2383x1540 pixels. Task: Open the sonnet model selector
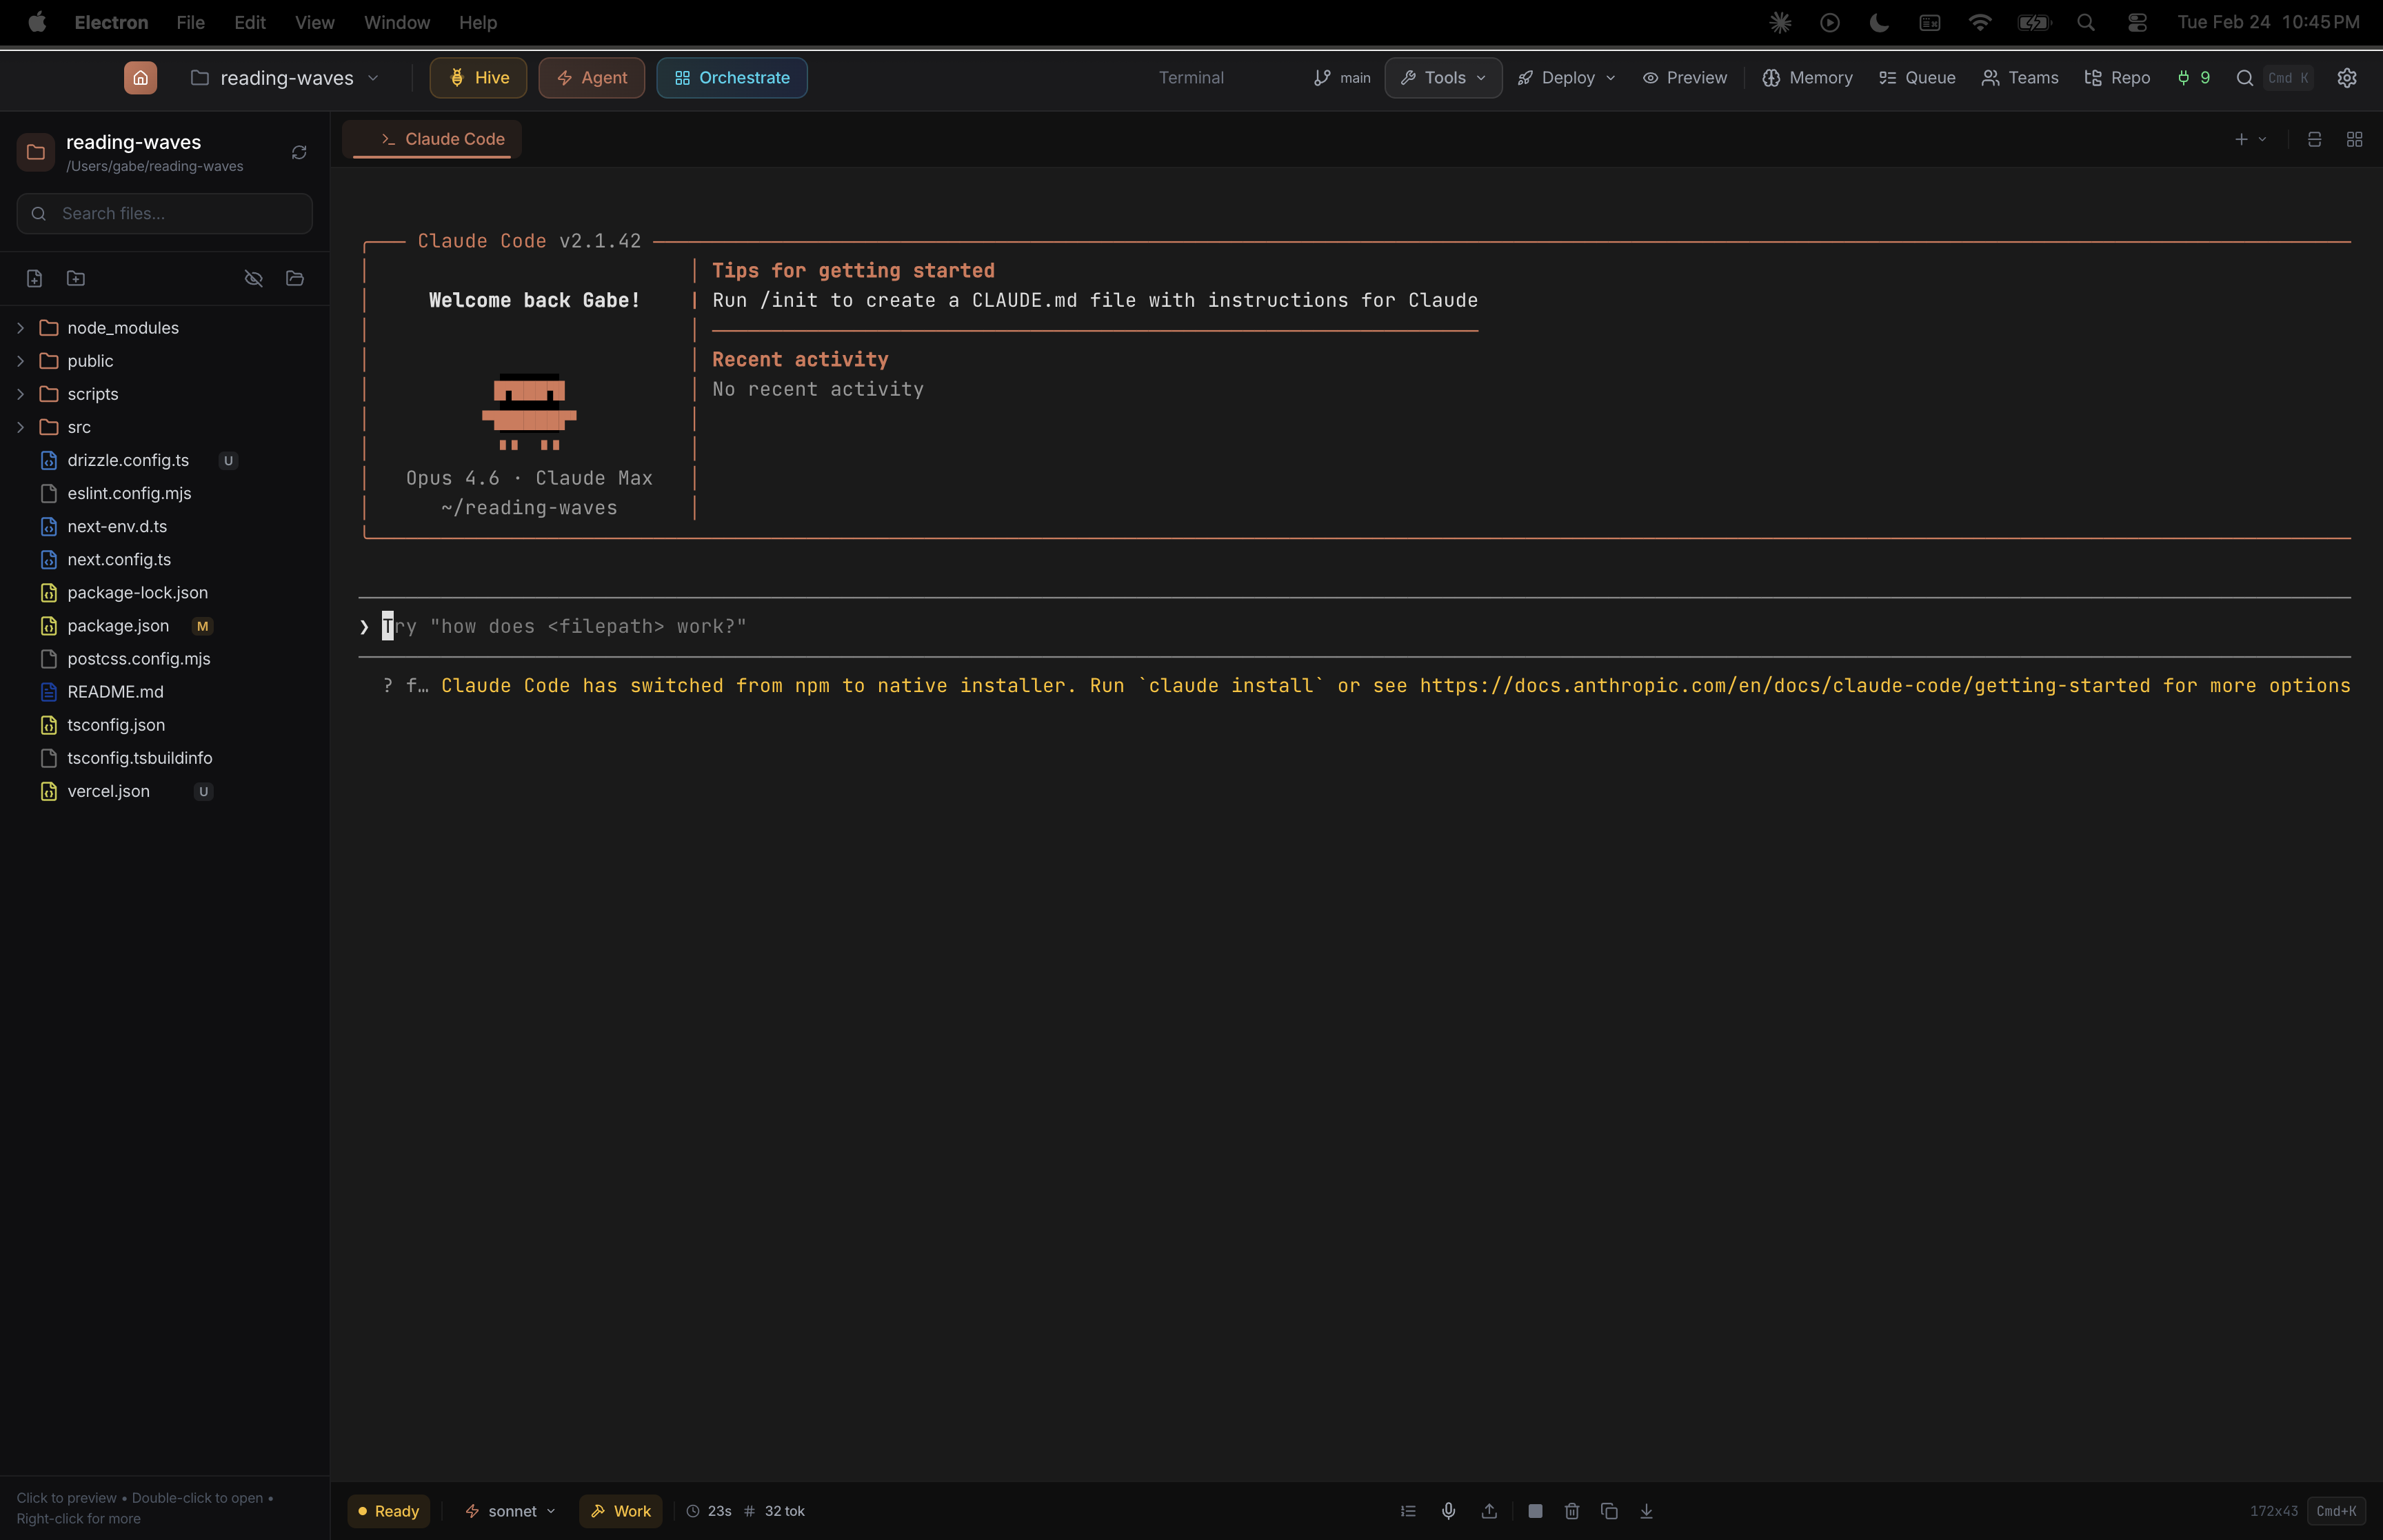point(510,1511)
